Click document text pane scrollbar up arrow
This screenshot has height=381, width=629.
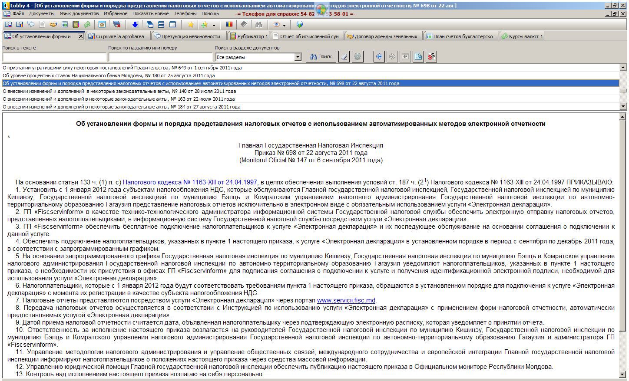pos(622,117)
